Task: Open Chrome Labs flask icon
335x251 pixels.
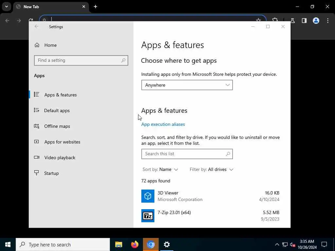Action: (292, 21)
